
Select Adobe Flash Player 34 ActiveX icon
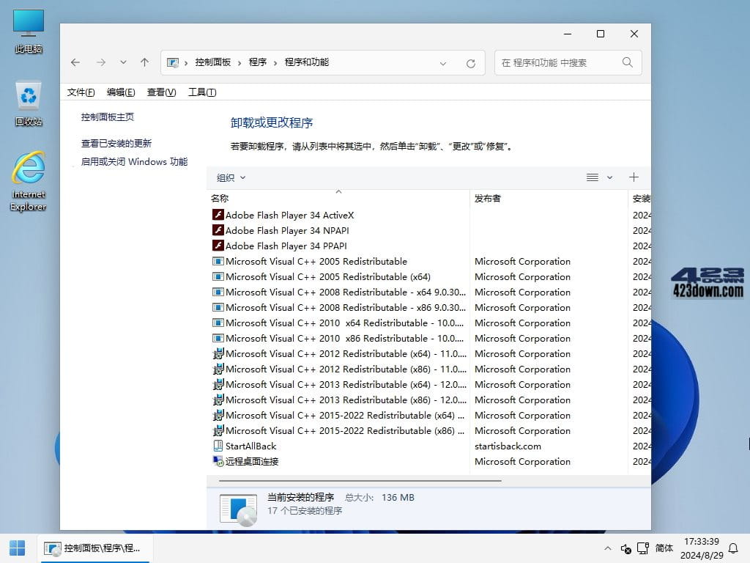coord(218,215)
